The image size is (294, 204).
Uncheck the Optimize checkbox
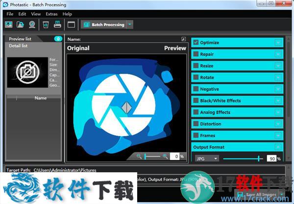click(x=196, y=42)
